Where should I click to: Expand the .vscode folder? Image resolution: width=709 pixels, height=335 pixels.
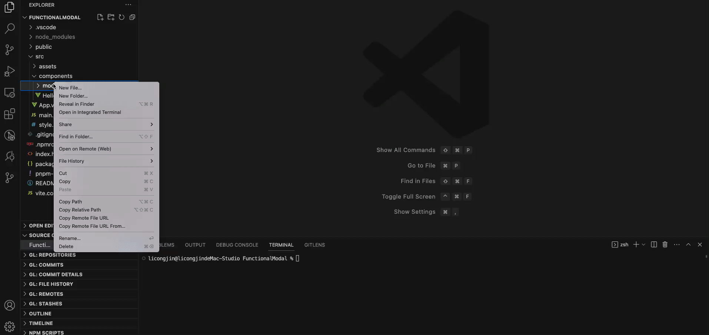click(80, 27)
